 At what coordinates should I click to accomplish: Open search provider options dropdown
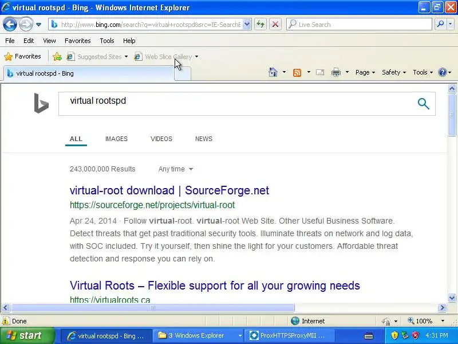tap(450, 24)
